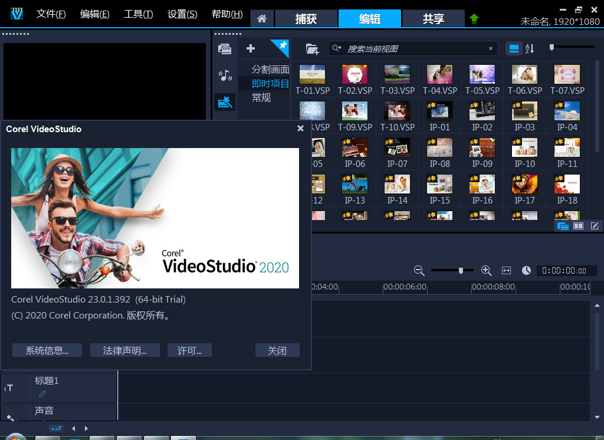Click the timeline zoom in magnifier
The height and width of the screenshot is (440, 604).
[x=487, y=271]
